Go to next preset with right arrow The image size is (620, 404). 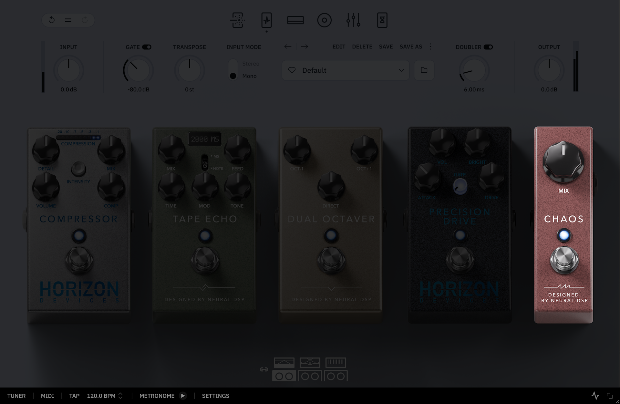point(305,47)
